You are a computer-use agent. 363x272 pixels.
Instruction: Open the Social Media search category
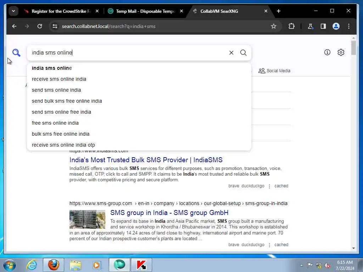pos(274,71)
